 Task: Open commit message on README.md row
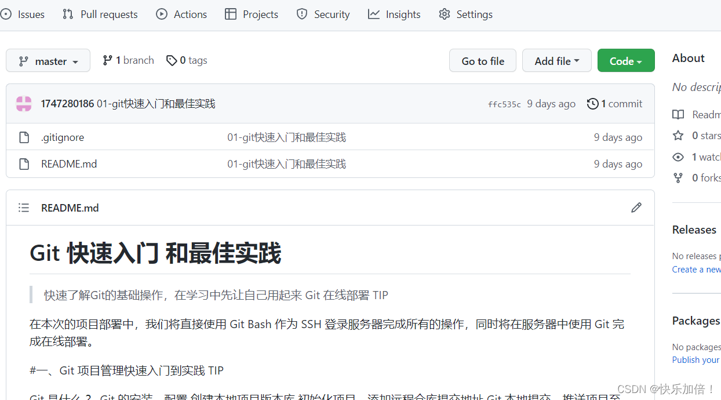pos(286,164)
